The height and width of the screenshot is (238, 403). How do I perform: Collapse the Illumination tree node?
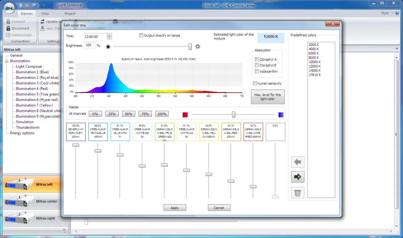[x=7, y=61]
